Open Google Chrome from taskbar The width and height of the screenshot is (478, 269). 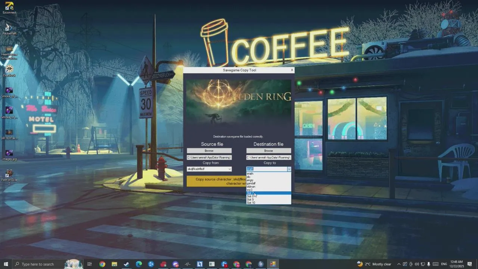coord(102,264)
